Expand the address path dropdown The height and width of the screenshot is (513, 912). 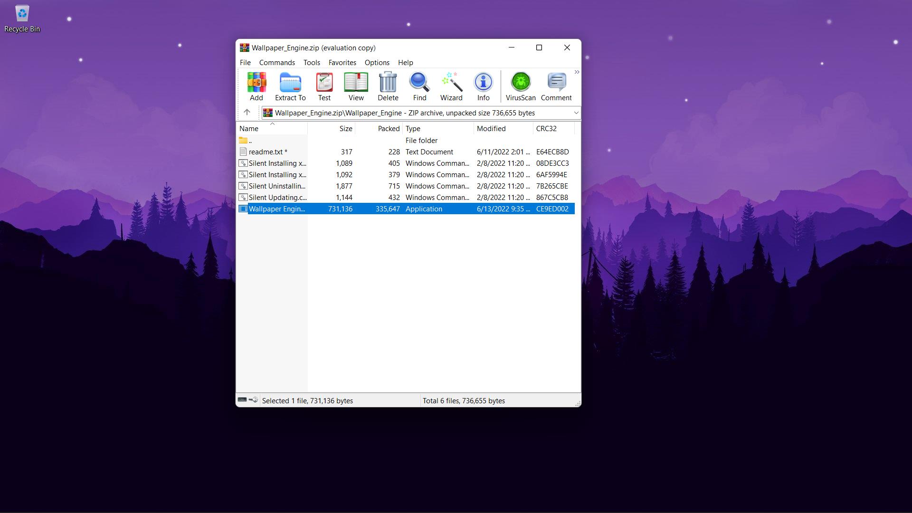point(576,113)
